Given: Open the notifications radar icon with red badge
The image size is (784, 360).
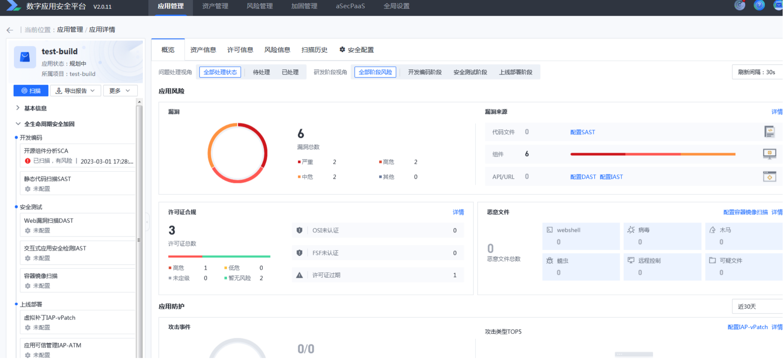Looking at the screenshot, I should tap(740, 5).
